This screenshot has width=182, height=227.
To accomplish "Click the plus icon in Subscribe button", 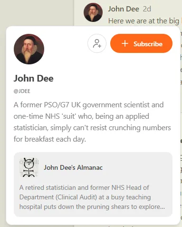I will pyautogui.click(x=125, y=43).
